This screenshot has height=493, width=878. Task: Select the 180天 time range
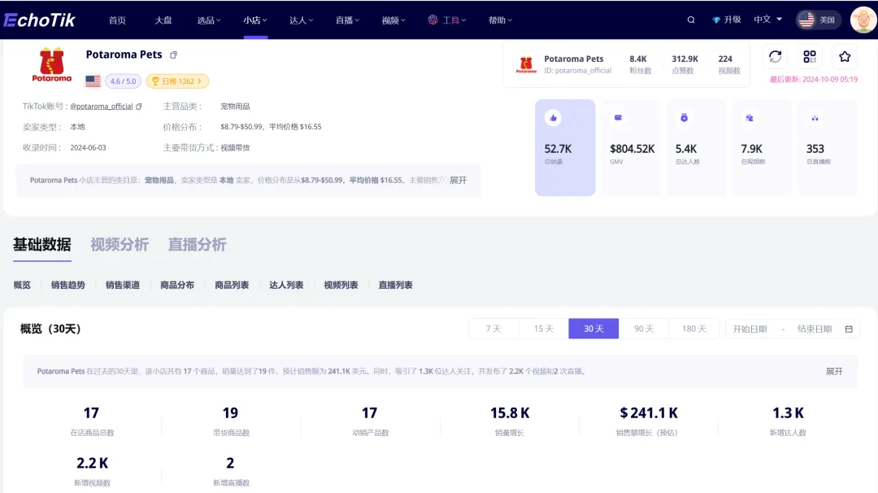coord(693,329)
